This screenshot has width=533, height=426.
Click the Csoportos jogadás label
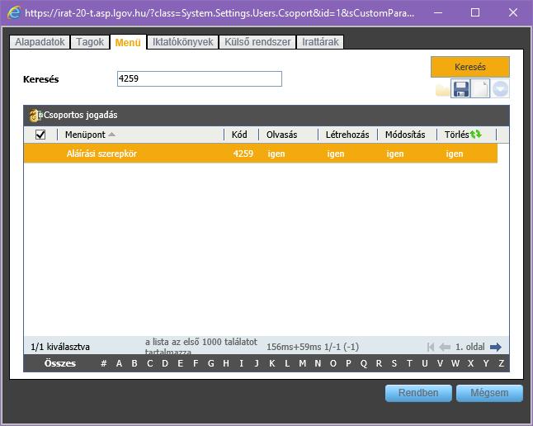[81, 115]
